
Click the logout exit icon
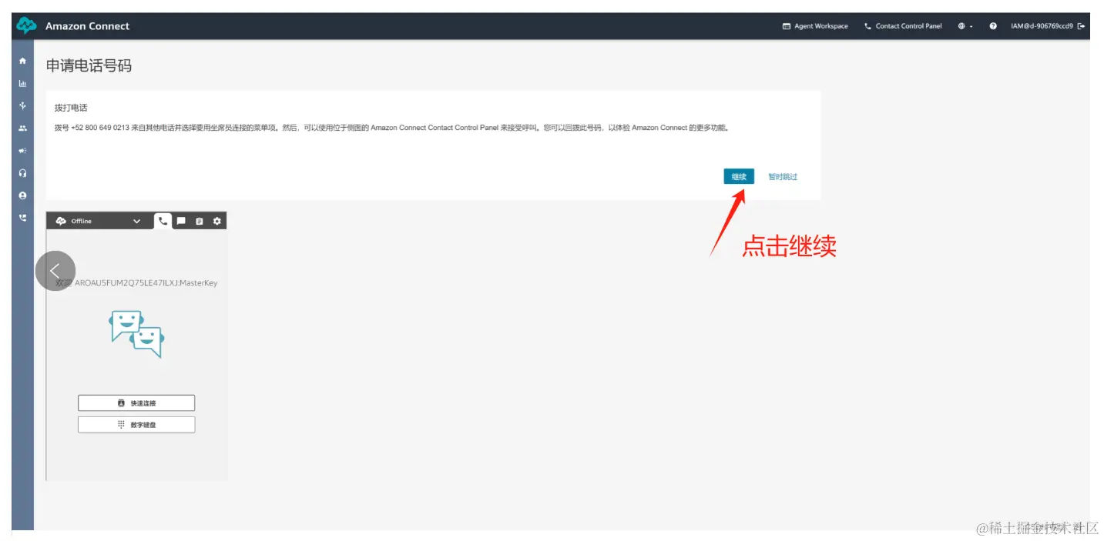pos(1082,26)
